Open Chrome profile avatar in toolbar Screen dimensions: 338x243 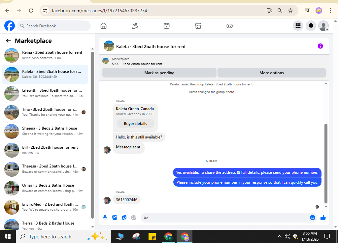point(319,10)
